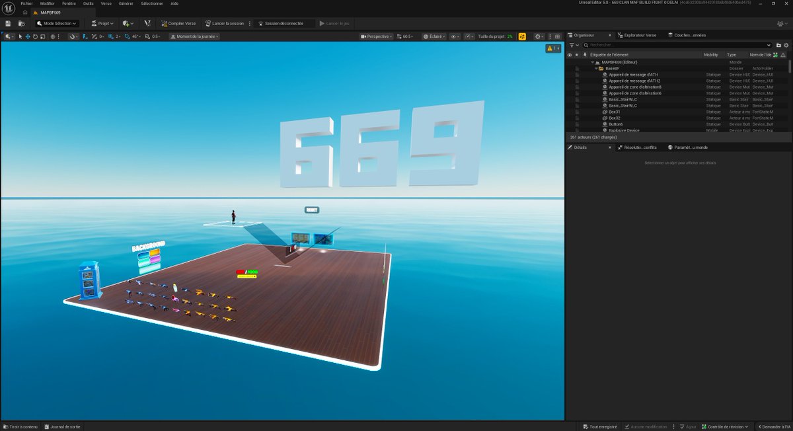Click the Compiler Verse button
The height and width of the screenshot is (431, 793).
(x=178, y=23)
